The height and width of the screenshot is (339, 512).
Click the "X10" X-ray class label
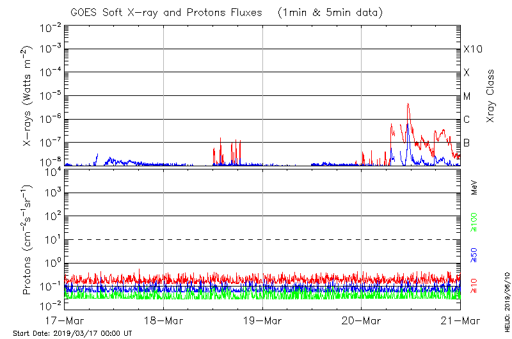tap(473, 49)
